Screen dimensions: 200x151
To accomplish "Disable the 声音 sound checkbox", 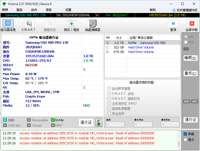I will [185, 134].
